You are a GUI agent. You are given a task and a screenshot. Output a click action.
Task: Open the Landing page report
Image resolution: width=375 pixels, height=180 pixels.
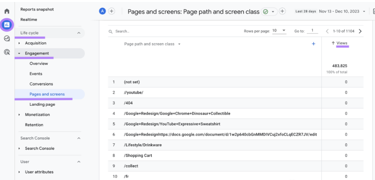click(42, 104)
